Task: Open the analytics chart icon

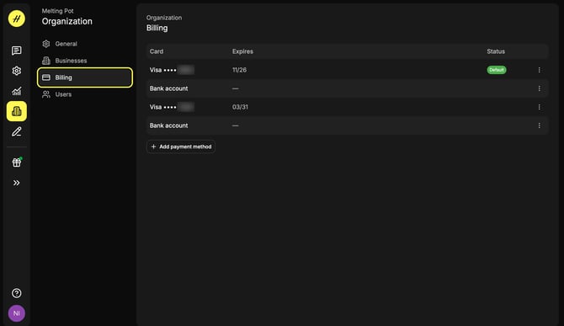Action: point(17,91)
